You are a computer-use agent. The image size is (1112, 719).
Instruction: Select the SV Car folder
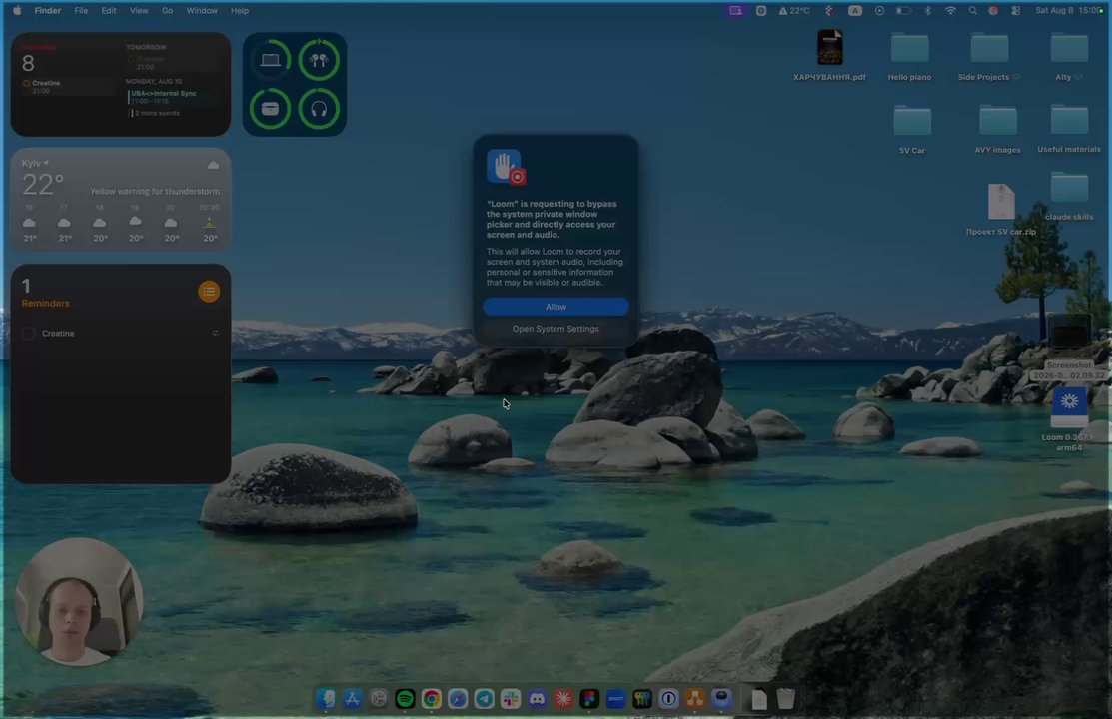tap(912, 129)
